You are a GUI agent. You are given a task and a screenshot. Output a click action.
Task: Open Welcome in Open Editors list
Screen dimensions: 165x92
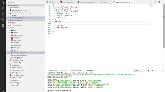pos(26,8)
